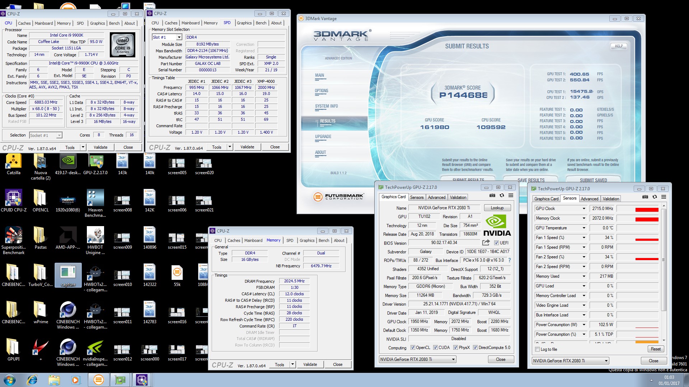Open the GPU-Z.2.17.0 desktop icon

point(95,164)
